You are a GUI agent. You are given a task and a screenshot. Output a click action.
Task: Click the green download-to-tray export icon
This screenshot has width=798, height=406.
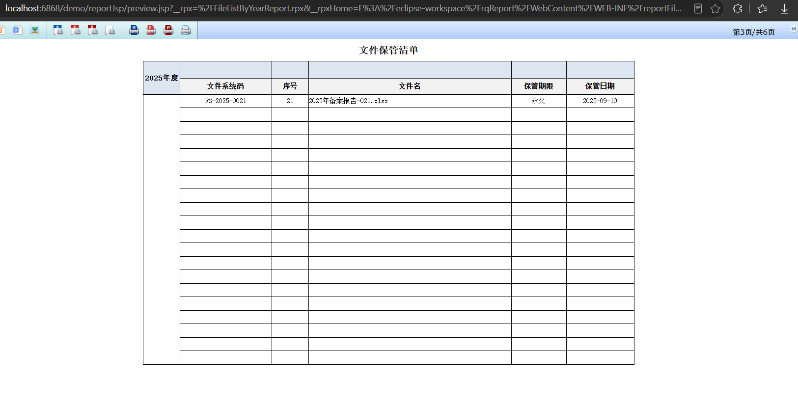pos(35,30)
